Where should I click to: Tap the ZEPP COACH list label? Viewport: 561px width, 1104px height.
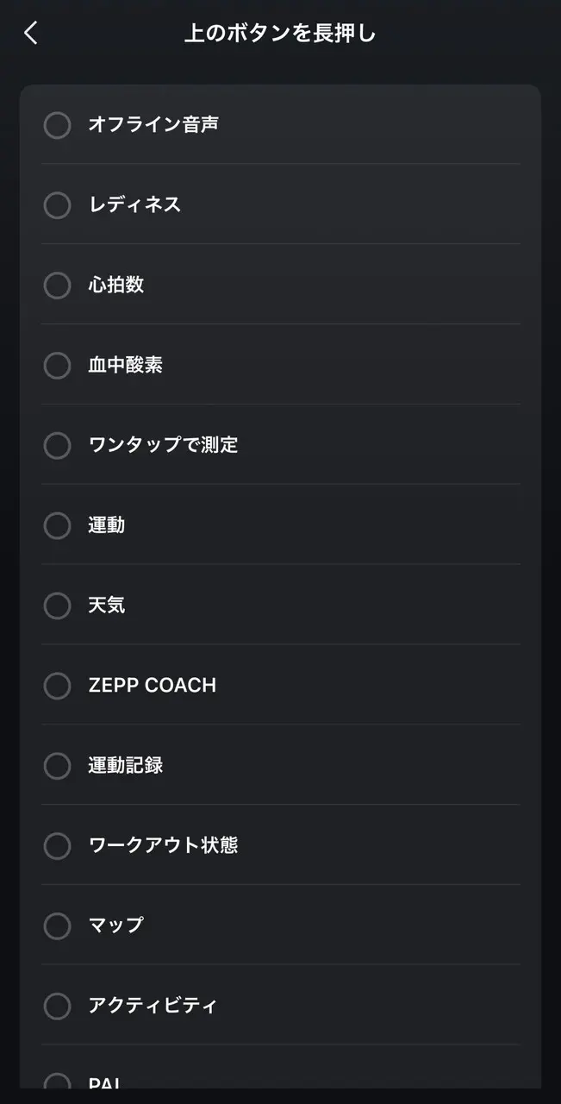pos(153,686)
